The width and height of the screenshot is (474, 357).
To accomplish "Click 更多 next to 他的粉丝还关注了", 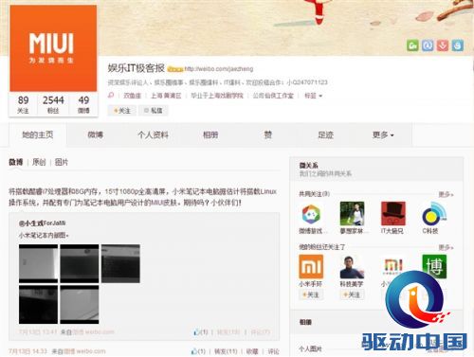I will click(446, 247).
